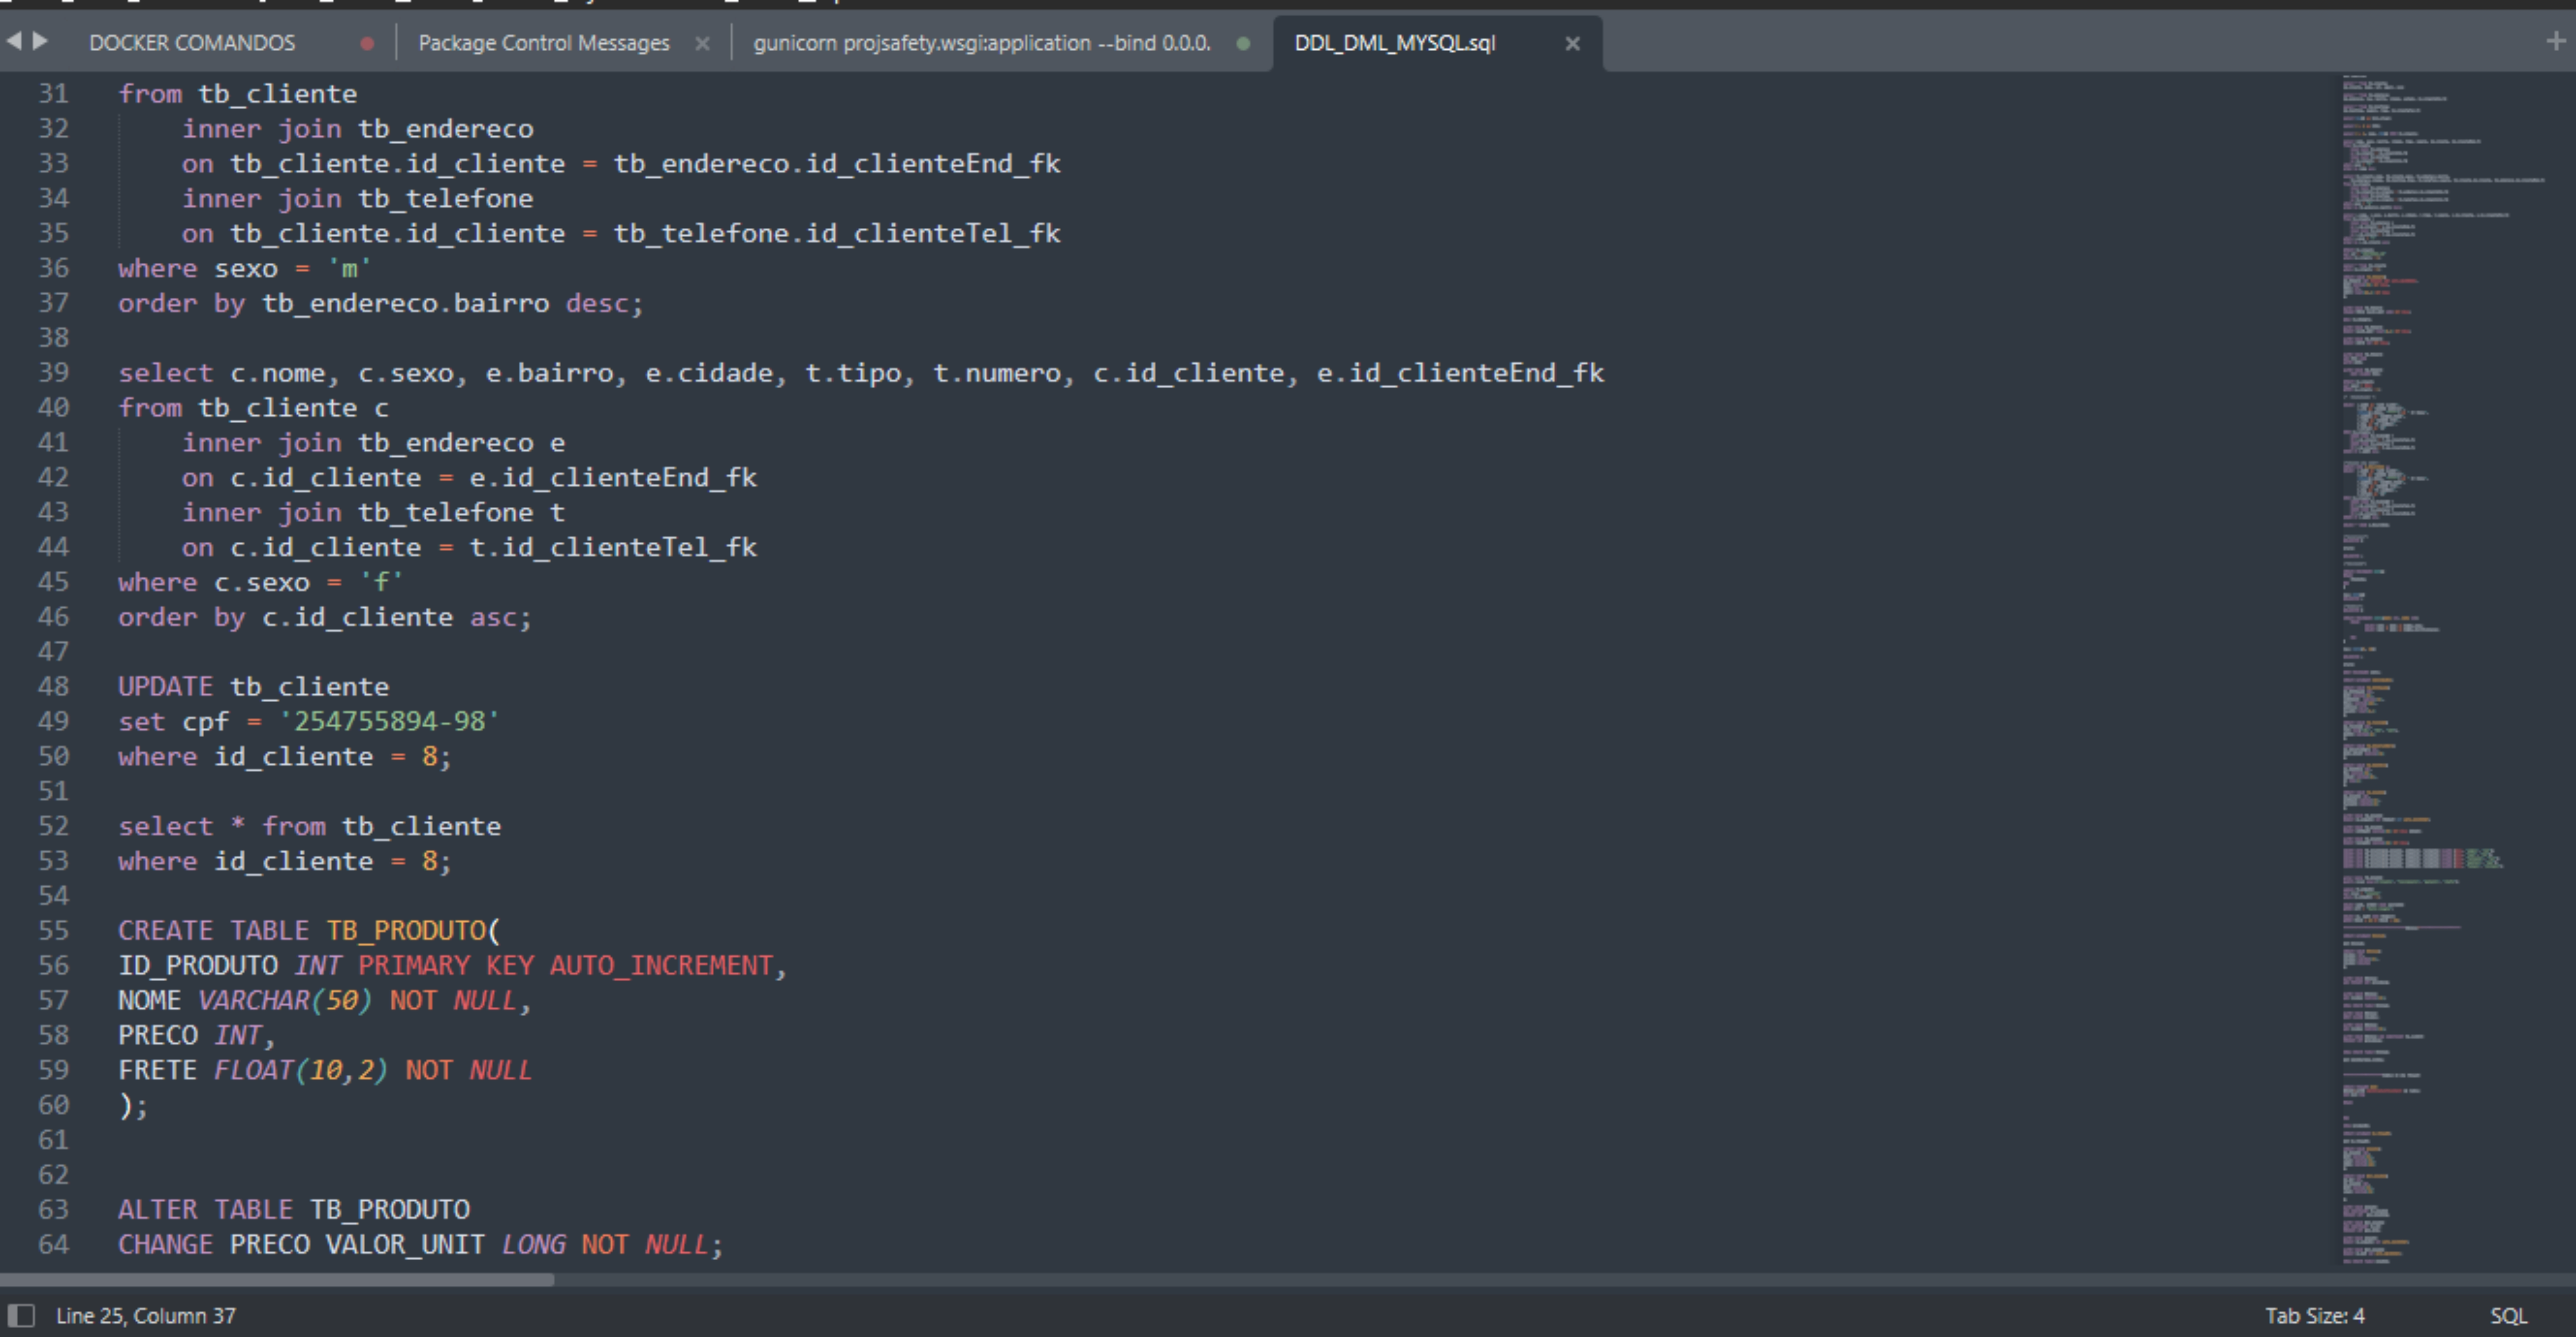The image size is (2576, 1337).
Task: Click 'tb_telefone.id_clienteTel_fk' on line 35
Action: click(x=837, y=234)
